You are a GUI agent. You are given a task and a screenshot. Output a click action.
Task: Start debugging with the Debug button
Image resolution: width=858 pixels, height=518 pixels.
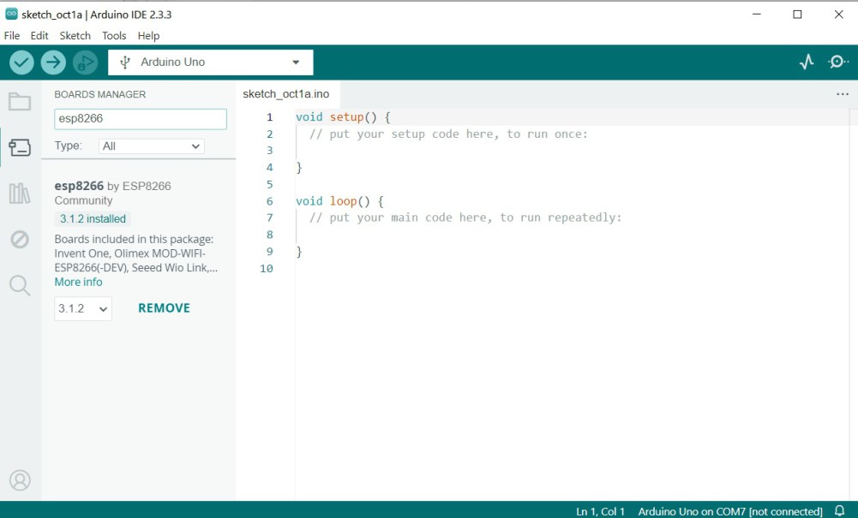point(85,63)
